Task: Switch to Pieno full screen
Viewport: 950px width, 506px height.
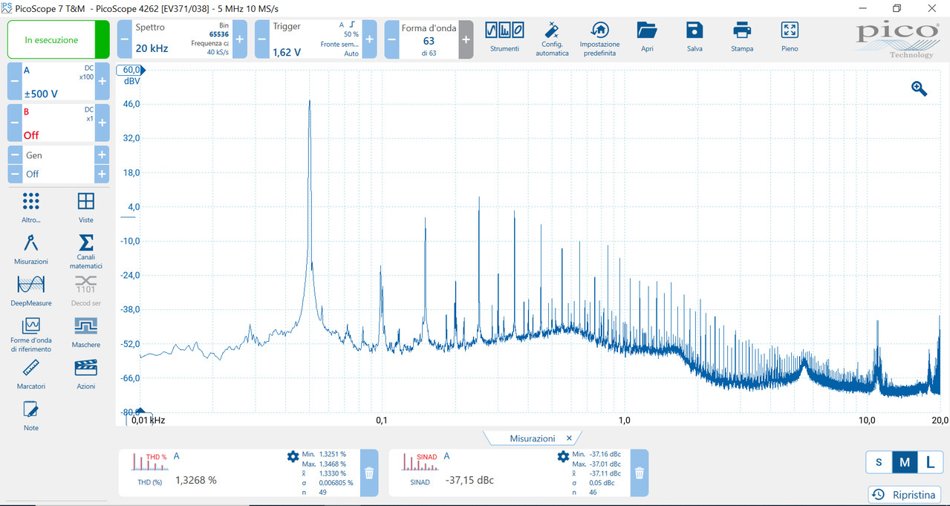Action: [x=790, y=36]
